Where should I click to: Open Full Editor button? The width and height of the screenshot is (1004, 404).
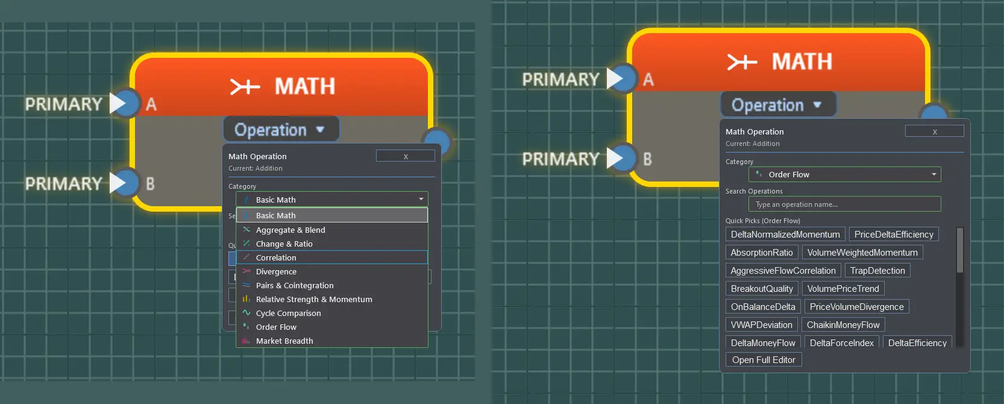click(x=764, y=360)
